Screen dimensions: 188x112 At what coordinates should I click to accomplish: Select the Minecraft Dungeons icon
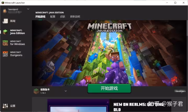tap(5, 54)
